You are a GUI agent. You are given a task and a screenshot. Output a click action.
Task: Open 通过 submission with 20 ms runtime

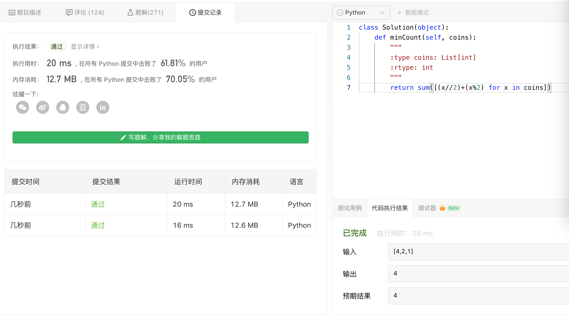click(x=98, y=204)
